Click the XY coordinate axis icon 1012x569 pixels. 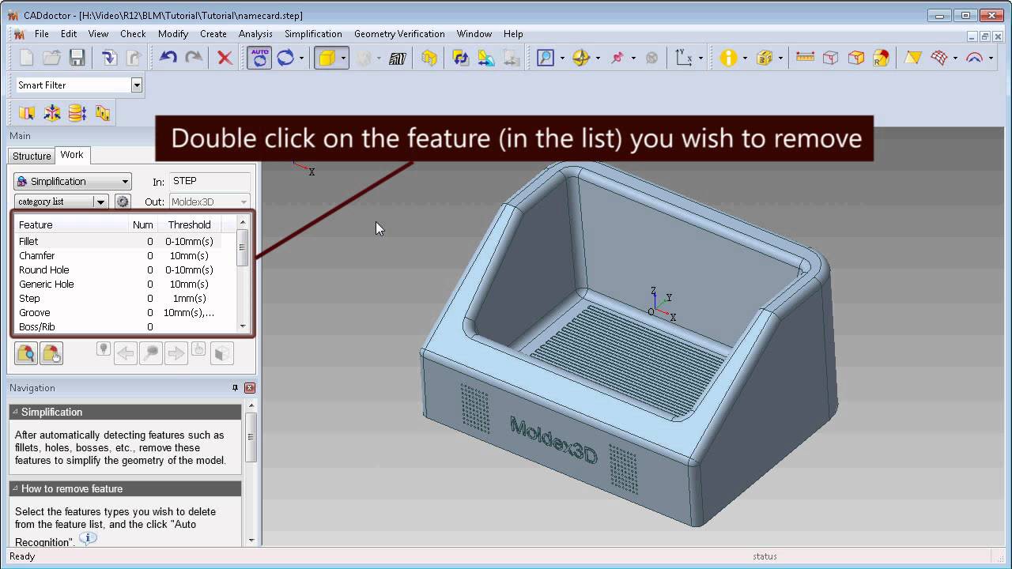[683, 58]
